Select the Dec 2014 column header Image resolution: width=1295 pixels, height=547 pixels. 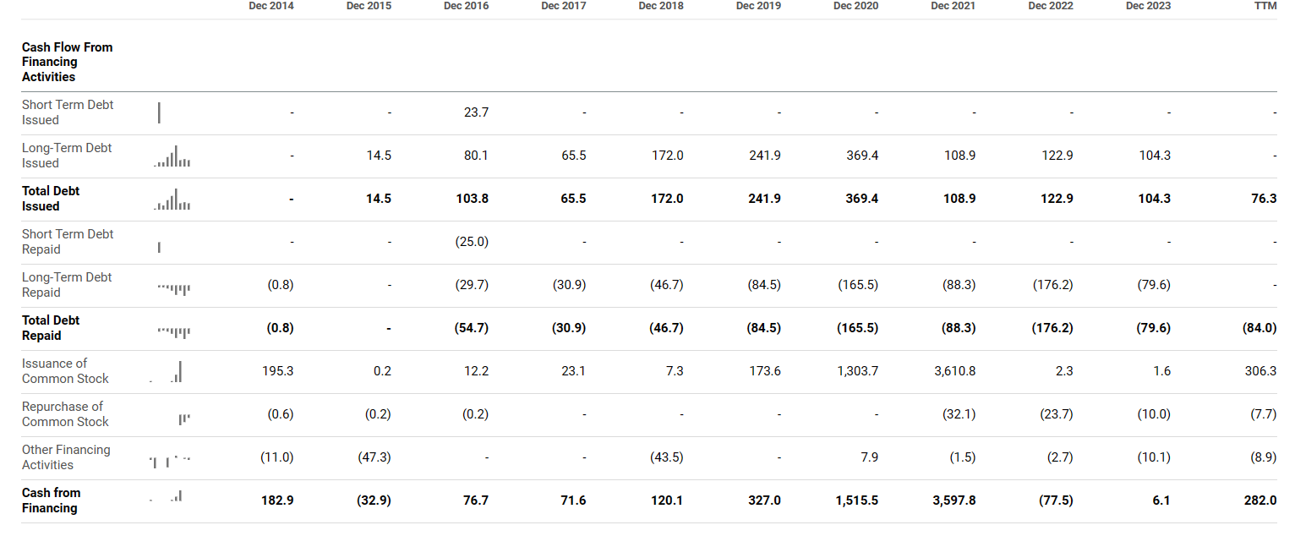point(271,6)
